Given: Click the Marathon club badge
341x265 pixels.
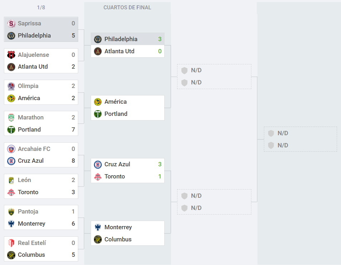Looking at the screenshot, I should (x=11, y=118).
